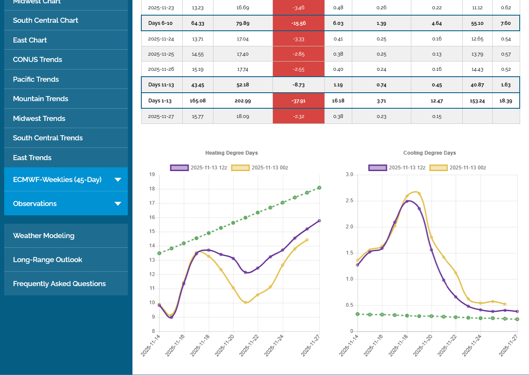Open the East Chart menu item
Image resolution: width=529 pixels, height=375 pixels.
pos(30,40)
